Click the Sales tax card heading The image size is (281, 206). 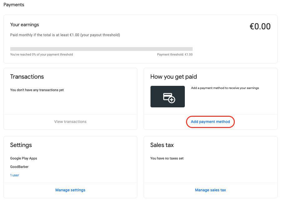162,145
